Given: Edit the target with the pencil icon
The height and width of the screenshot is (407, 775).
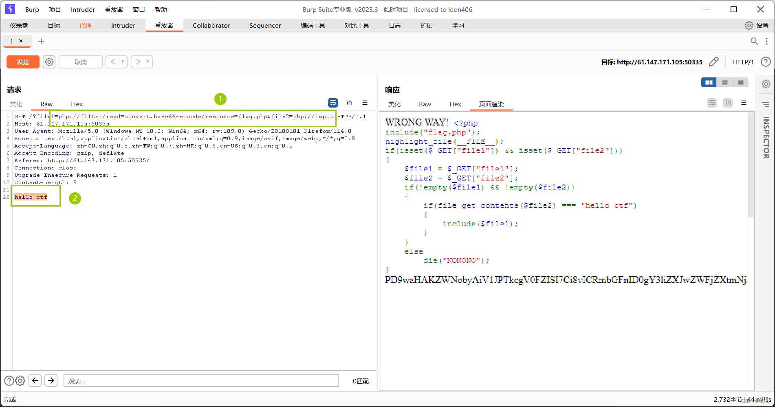Looking at the screenshot, I should coord(714,62).
